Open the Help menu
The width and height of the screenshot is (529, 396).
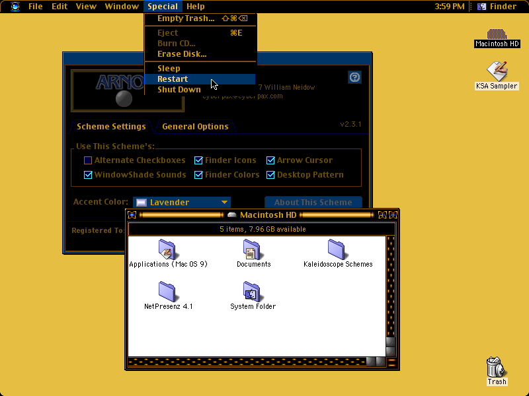[195, 7]
